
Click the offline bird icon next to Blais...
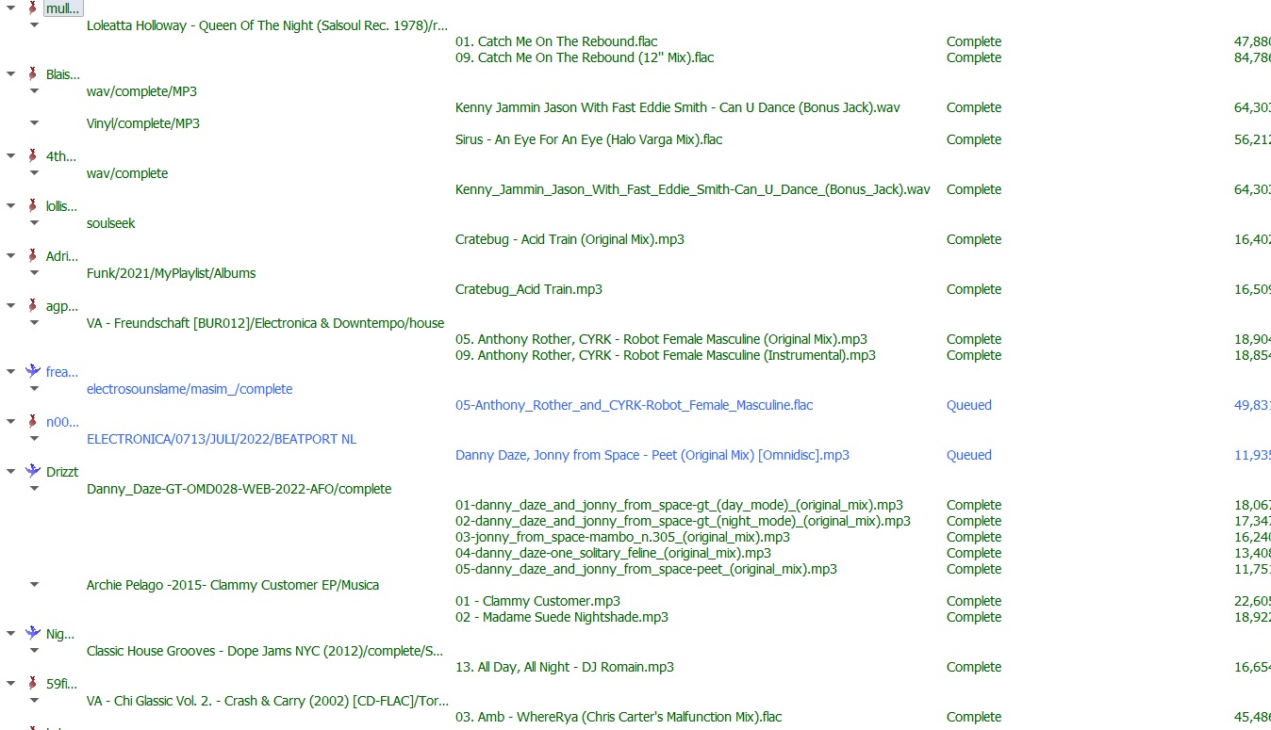pos(33,74)
